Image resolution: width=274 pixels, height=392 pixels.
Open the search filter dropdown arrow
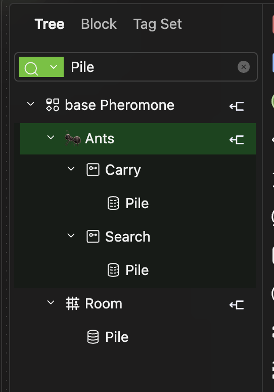click(54, 67)
